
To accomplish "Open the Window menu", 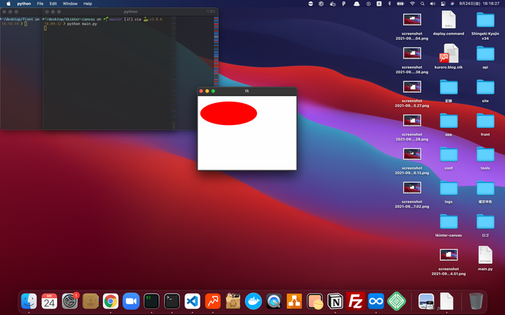I will click(x=70, y=4).
